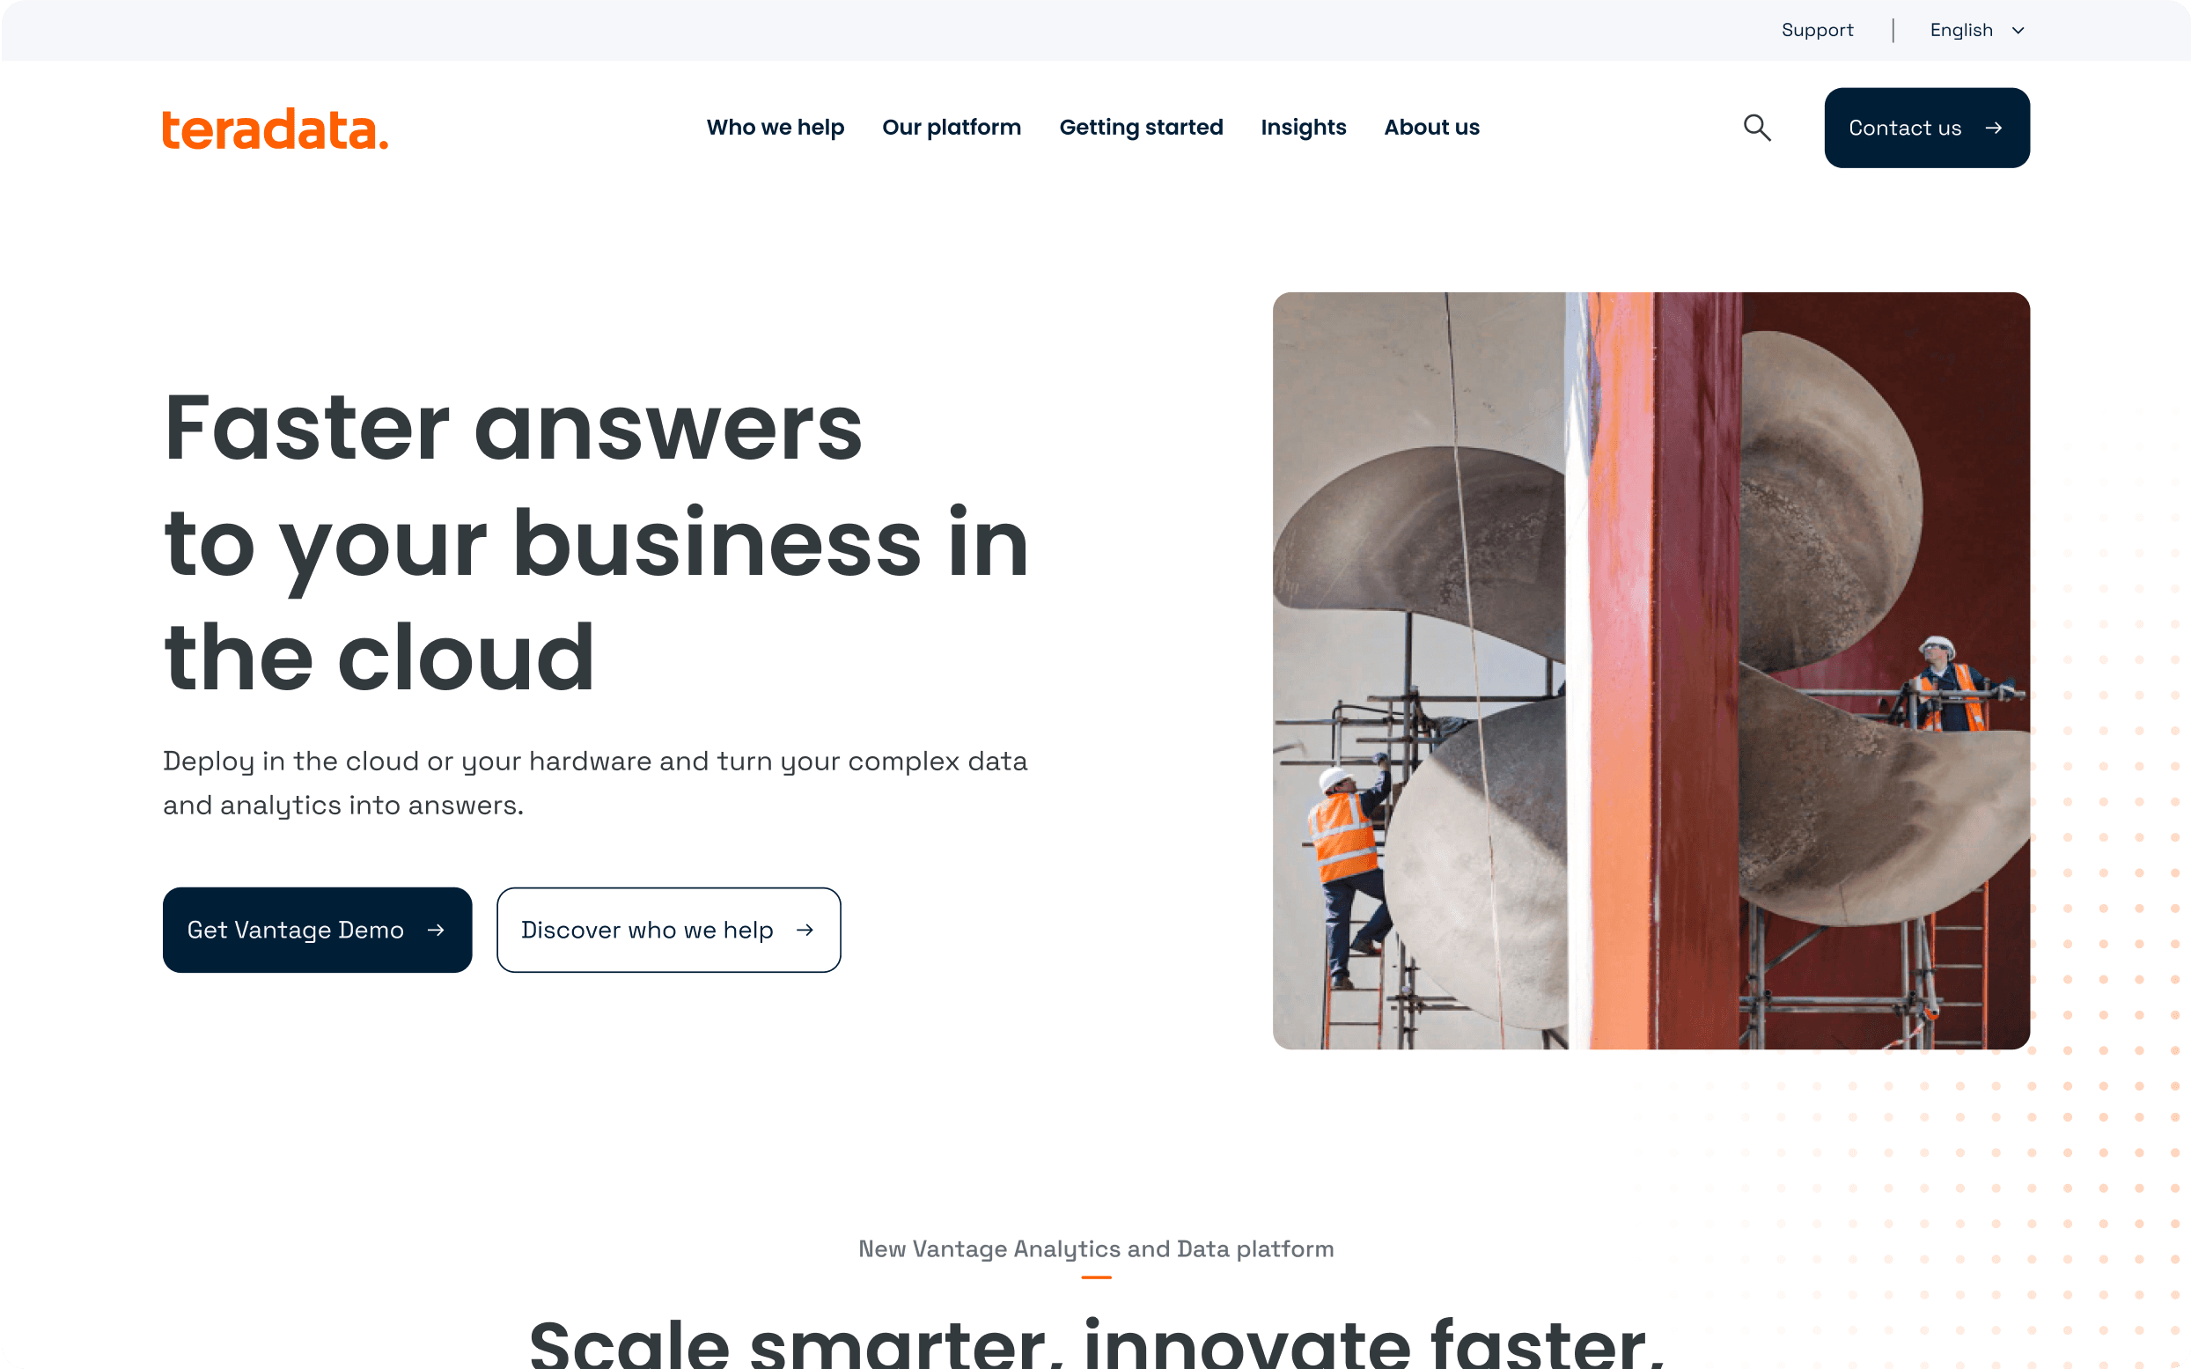Click New Vantage Analytics and Data platform text

click(x=1095, y=1249)
